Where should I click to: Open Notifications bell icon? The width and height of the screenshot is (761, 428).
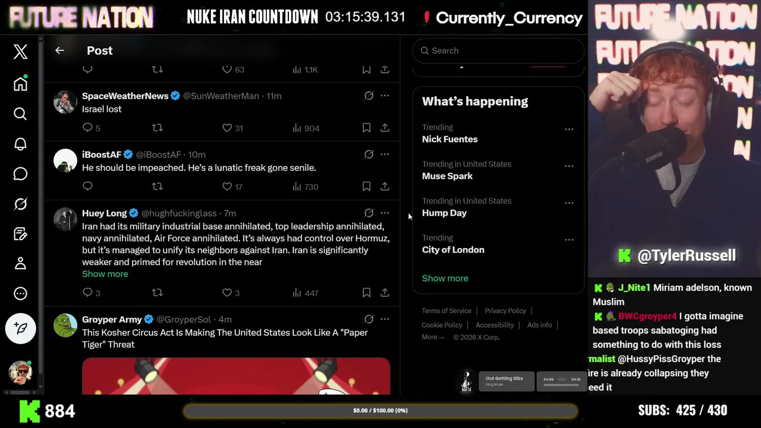[x=20, y=144]
